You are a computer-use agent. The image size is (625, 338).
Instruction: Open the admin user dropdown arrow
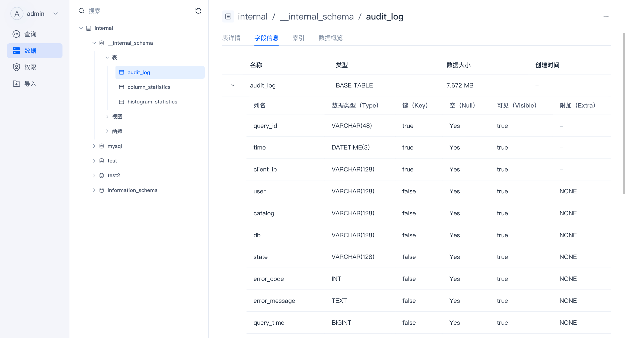tap(56, 14)
